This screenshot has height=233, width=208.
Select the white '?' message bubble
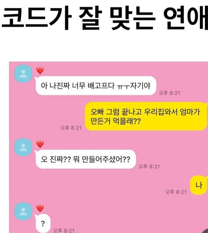click(x=43, y=224)
